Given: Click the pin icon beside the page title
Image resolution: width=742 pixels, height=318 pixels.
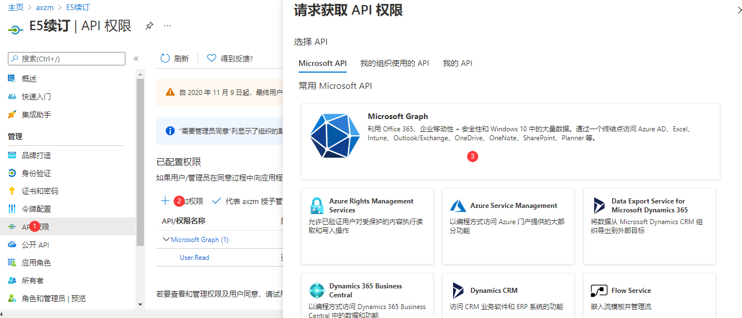Looking at the screenshot, I should [x=149, y=26].
